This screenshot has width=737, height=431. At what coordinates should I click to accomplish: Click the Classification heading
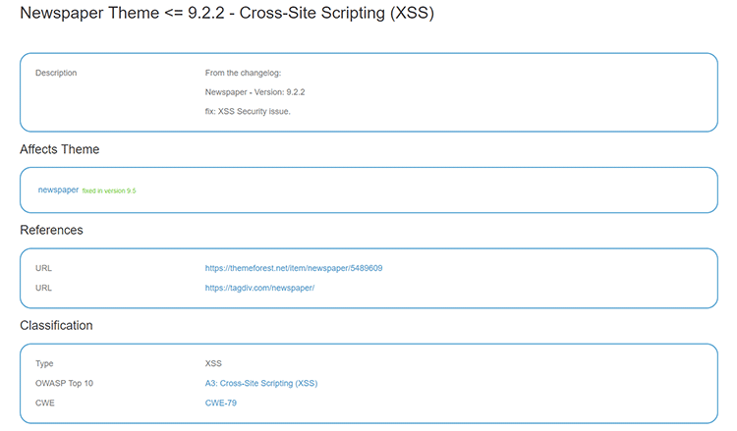[x=56, y=325]
